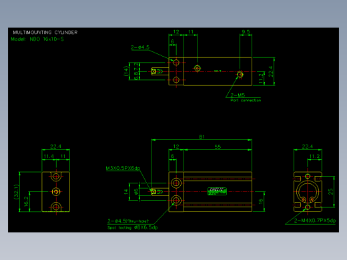This screenshot has width=347, height=260.
Task: Click the MULTIMOUNTING CYLINDER title text
Action: (45, 33)
